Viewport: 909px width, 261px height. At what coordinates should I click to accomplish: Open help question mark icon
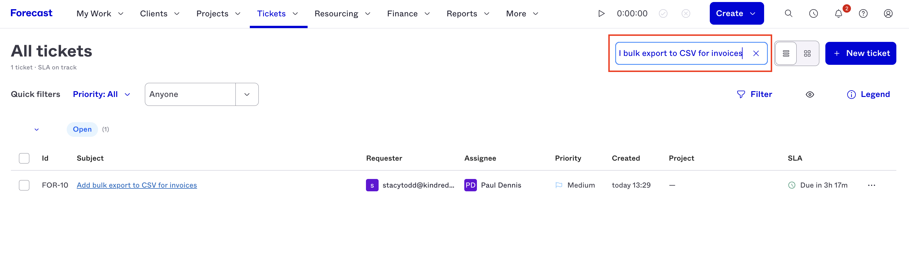863,13
